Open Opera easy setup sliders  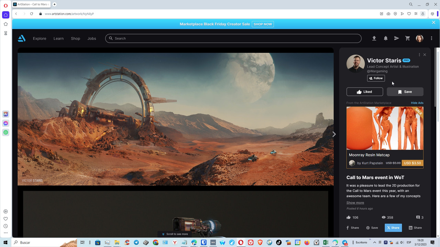tap(416, 14)
